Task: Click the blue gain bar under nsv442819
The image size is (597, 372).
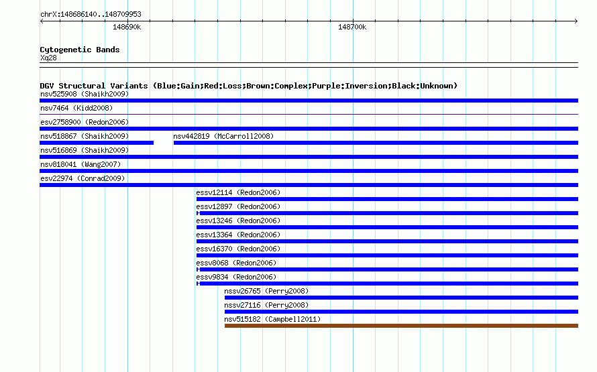Action: [376, 143]
